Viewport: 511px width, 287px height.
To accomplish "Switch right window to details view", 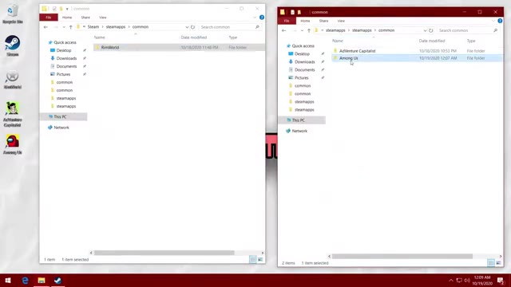I will [x=491, y=262].
